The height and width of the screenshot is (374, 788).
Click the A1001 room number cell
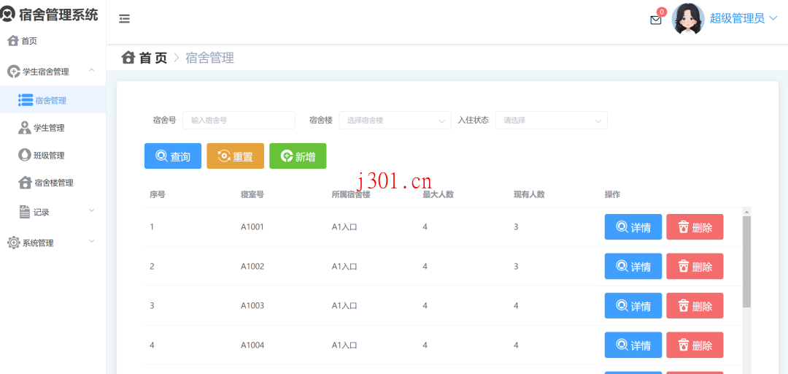252,227
